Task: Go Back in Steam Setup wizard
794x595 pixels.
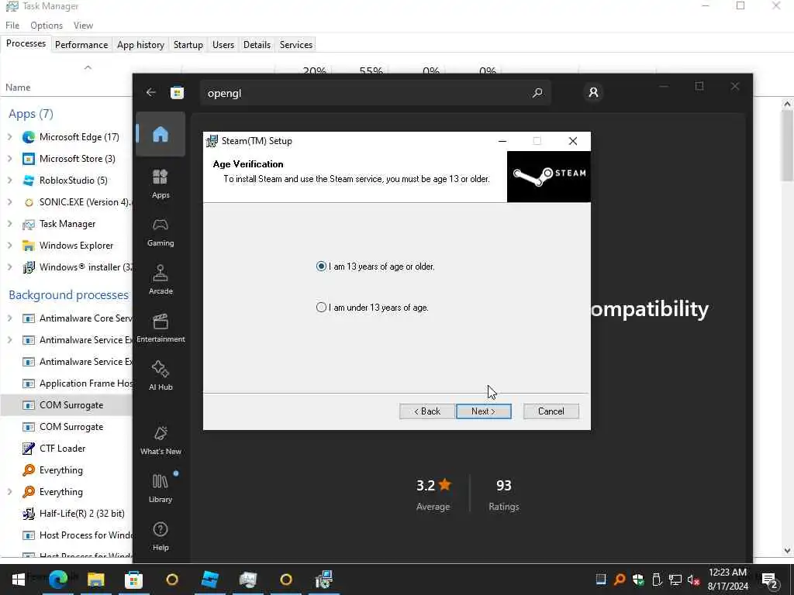Action: tap(427, 411)
